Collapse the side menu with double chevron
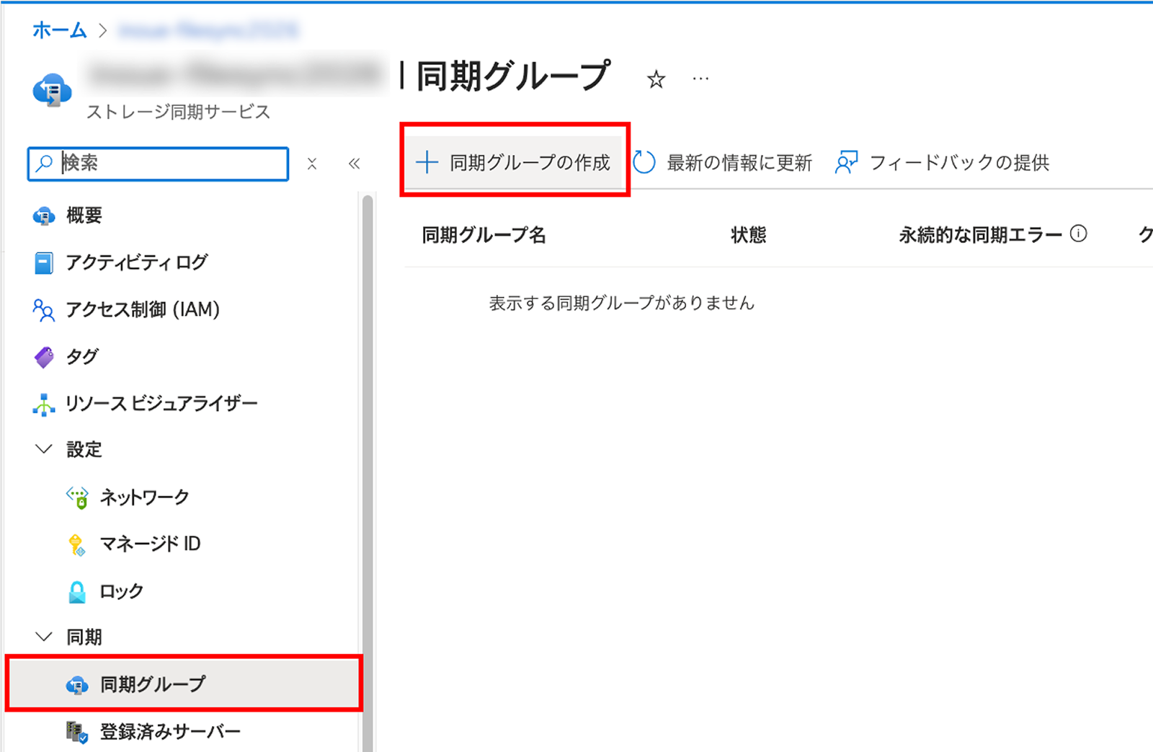This screenshot has width=1153, height=752. click(x=354, y=164)
